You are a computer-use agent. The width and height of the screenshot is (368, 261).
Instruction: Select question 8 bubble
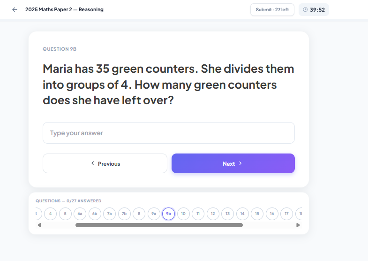[139, 214]
